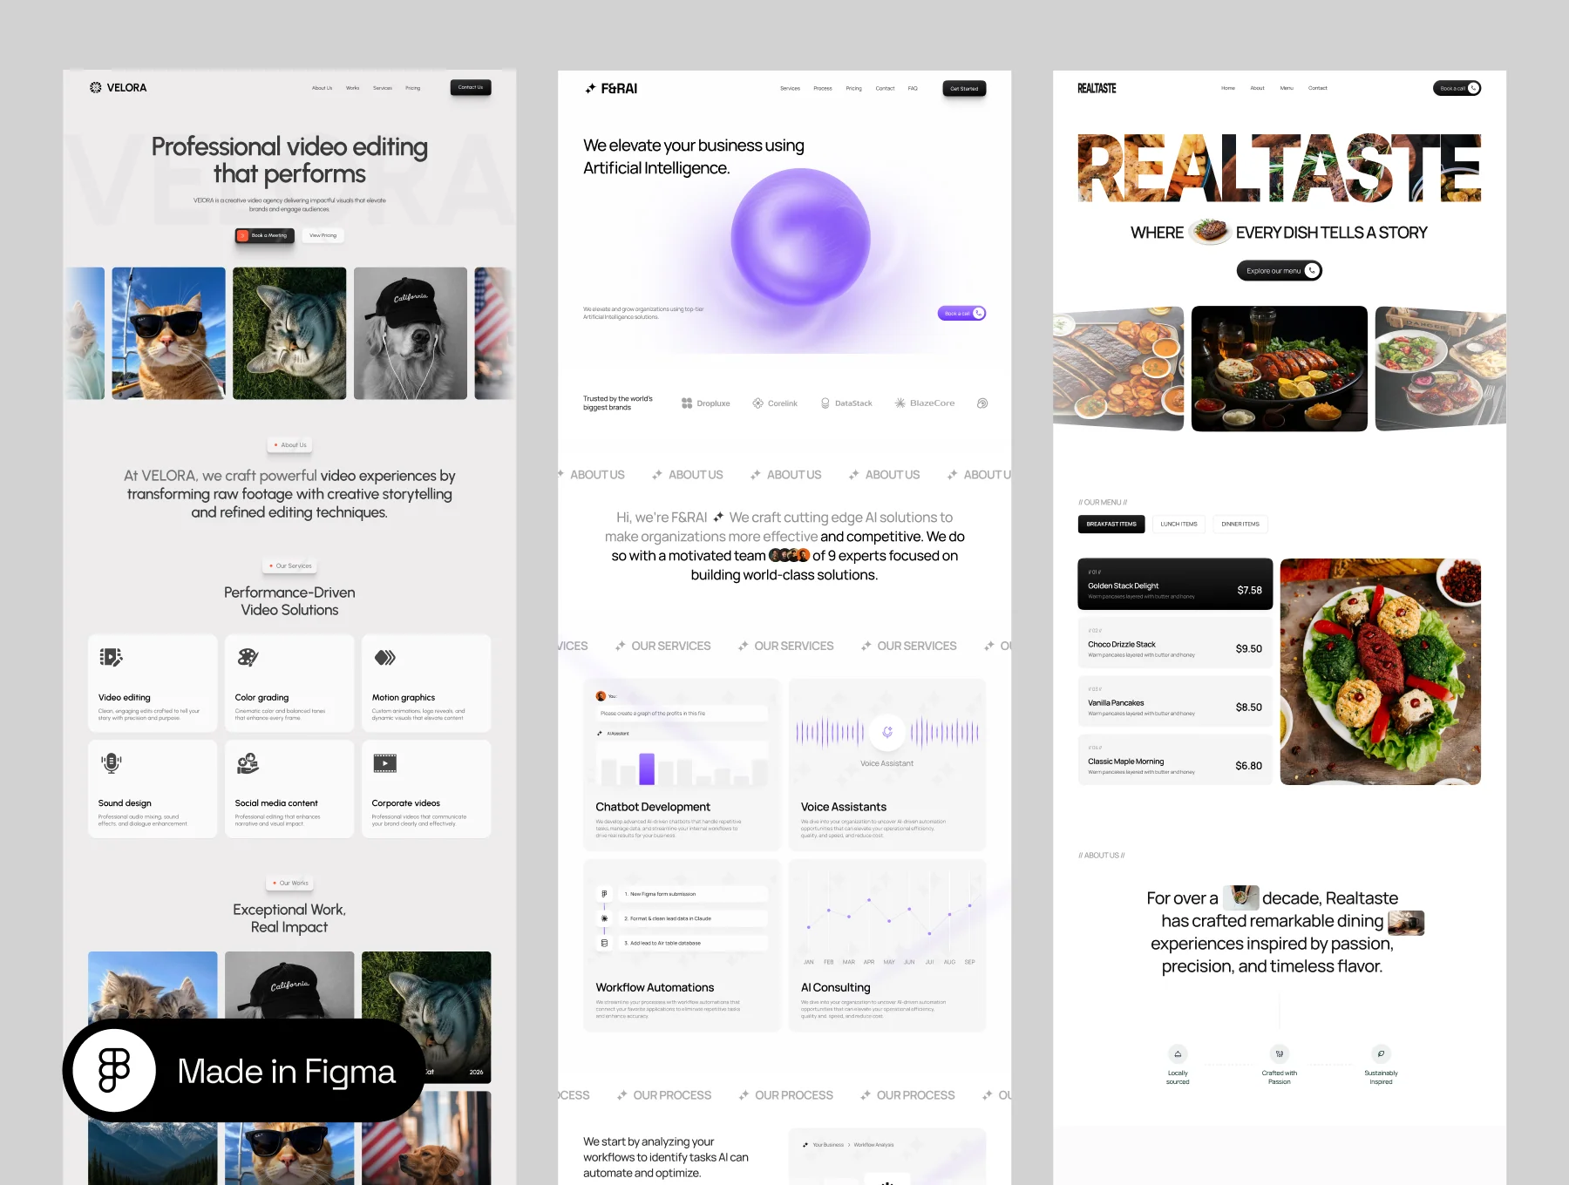
Task: Click the Color grading palette icon
Action: (248, 657)
